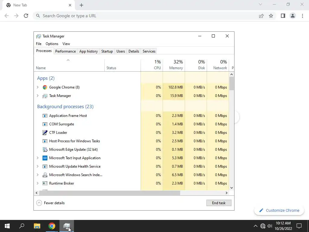This screenshot has height=232, width=309.
Task: Click the vertical scrollbar down arrow
Action: 231,188
